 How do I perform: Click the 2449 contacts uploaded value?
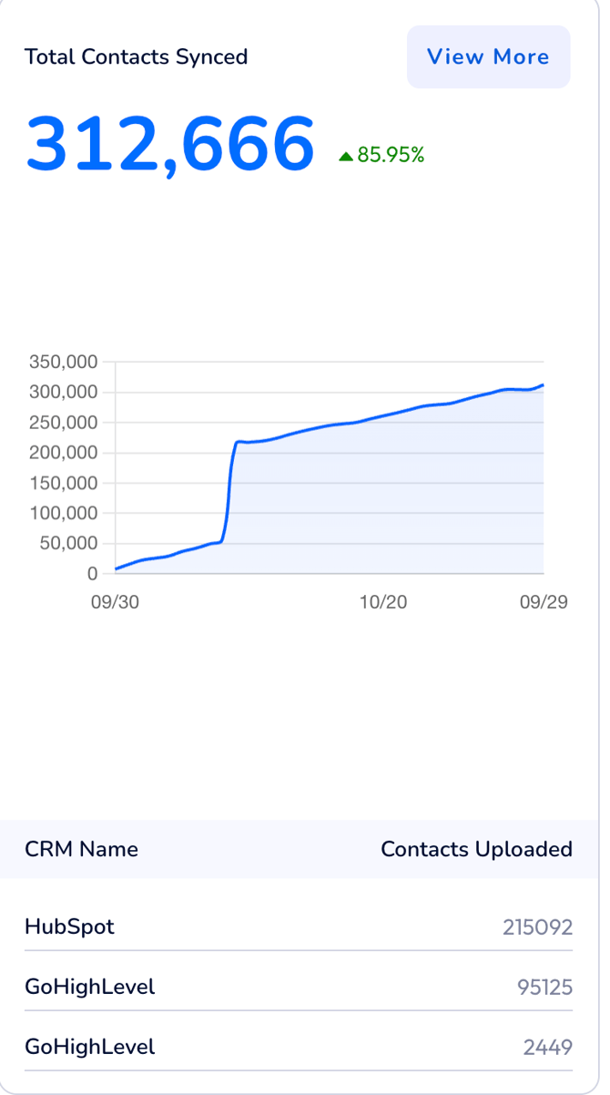tap(547, 1048)
